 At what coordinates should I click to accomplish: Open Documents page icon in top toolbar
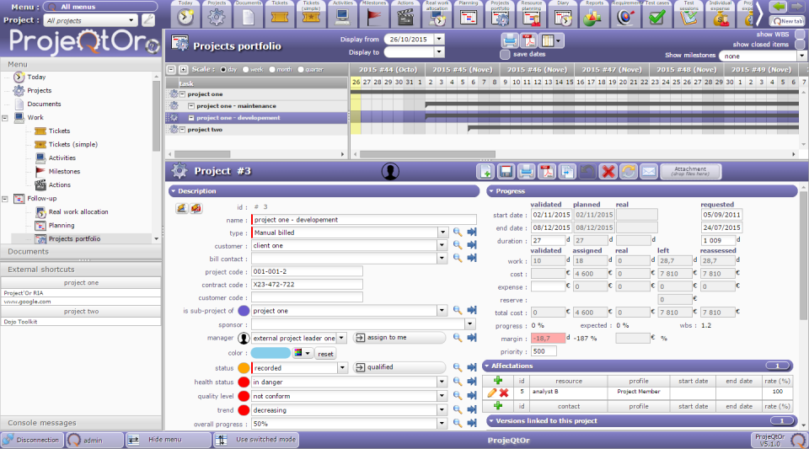pos(248,17)
